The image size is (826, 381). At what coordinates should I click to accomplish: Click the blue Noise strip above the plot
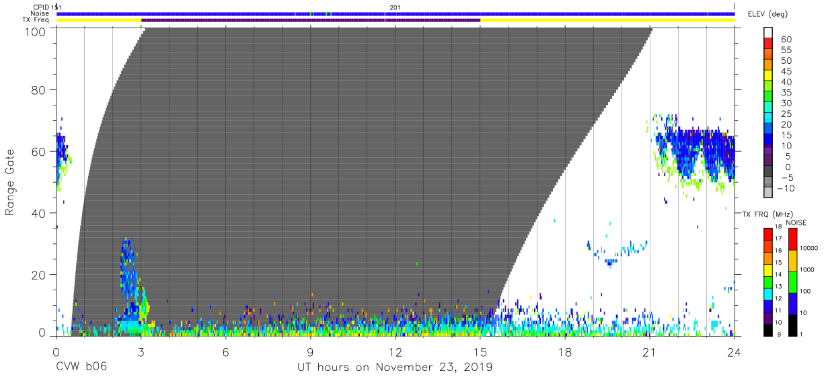[396, 13]
